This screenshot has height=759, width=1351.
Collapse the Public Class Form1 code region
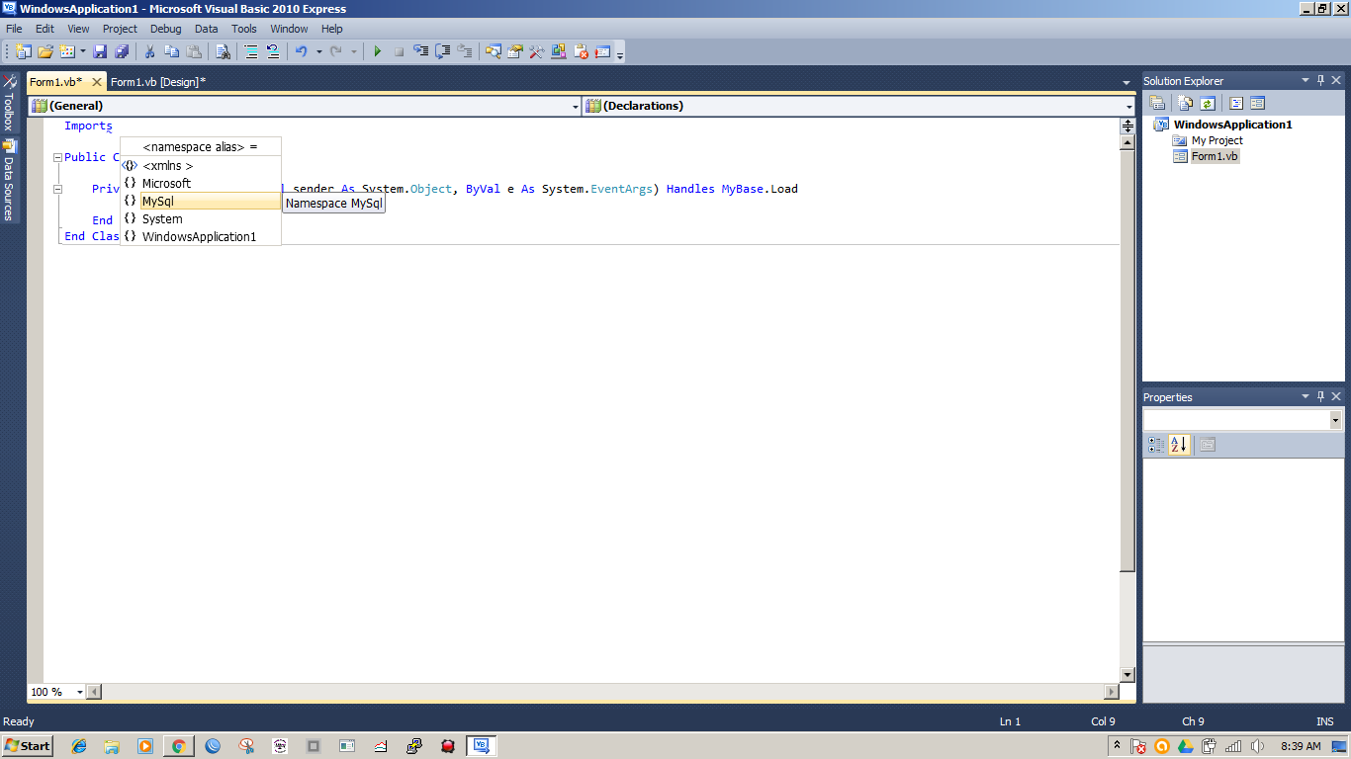(x=57, y=157)
